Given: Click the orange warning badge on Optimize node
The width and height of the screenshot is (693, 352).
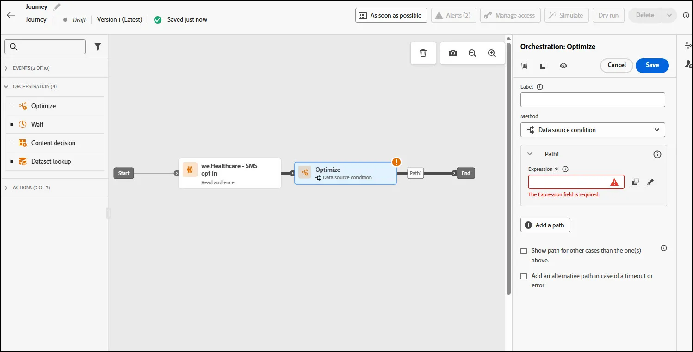Looking at the screenshot, I should pos(396,162).
